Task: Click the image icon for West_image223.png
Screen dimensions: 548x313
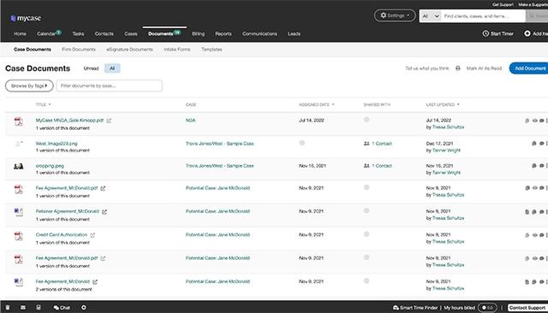Action: [x=19, y=144]
